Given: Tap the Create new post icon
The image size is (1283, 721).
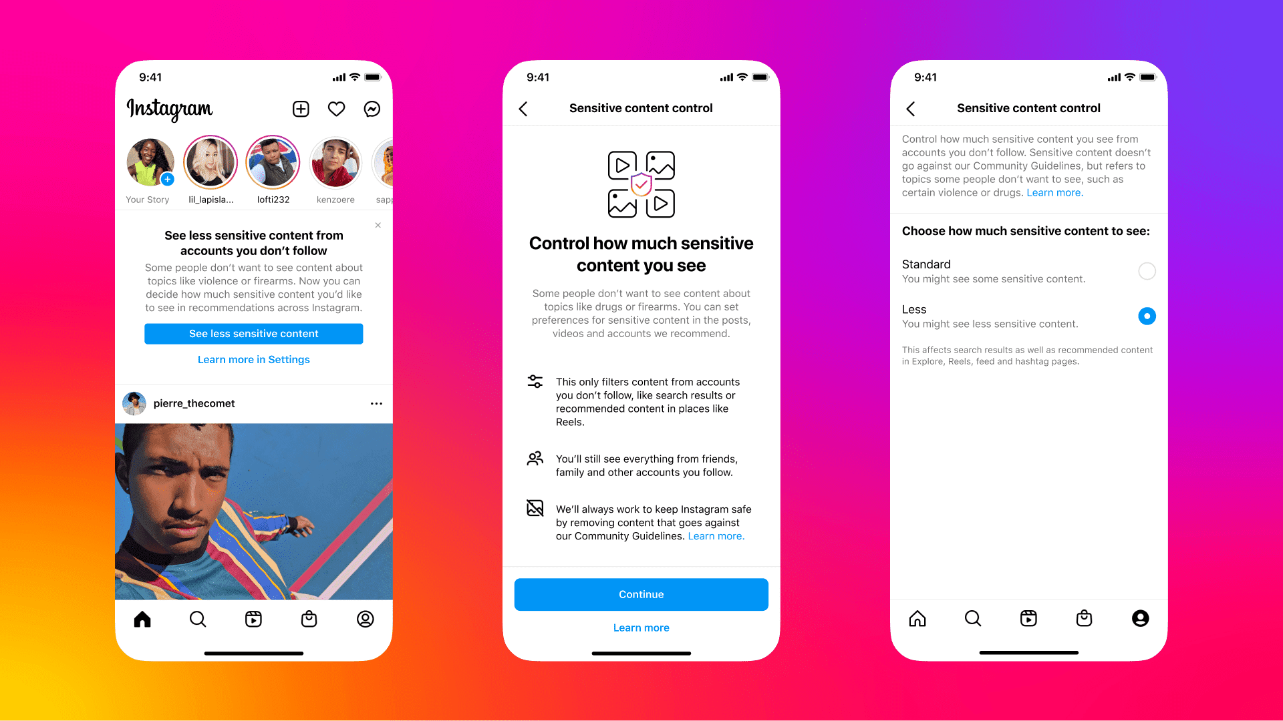Looking at the screenshot, I should (301, 110).
